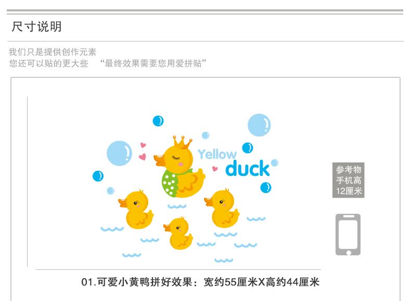411x301 pixels.
Task: Select the left baby duck
Action: pyautogui.click(x=136, y=209)
